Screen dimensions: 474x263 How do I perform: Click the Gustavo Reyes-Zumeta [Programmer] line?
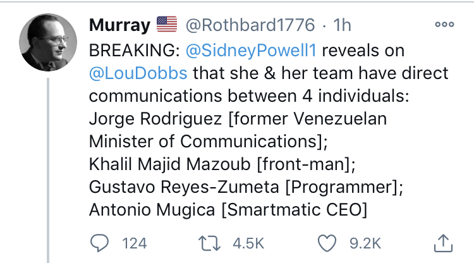pyautogui.click(x=246, y=187)
